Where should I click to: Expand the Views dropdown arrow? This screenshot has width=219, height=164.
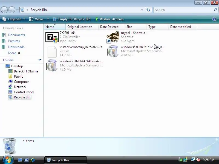[x=48, y=19]
